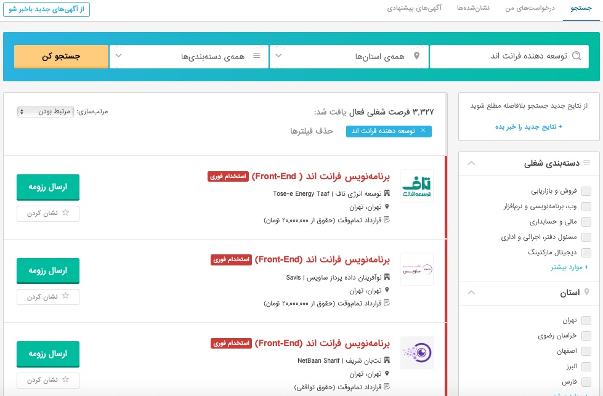603x396 pixels.
Task: Click star icon for Savis job bookmark
Action: (66, 296)
